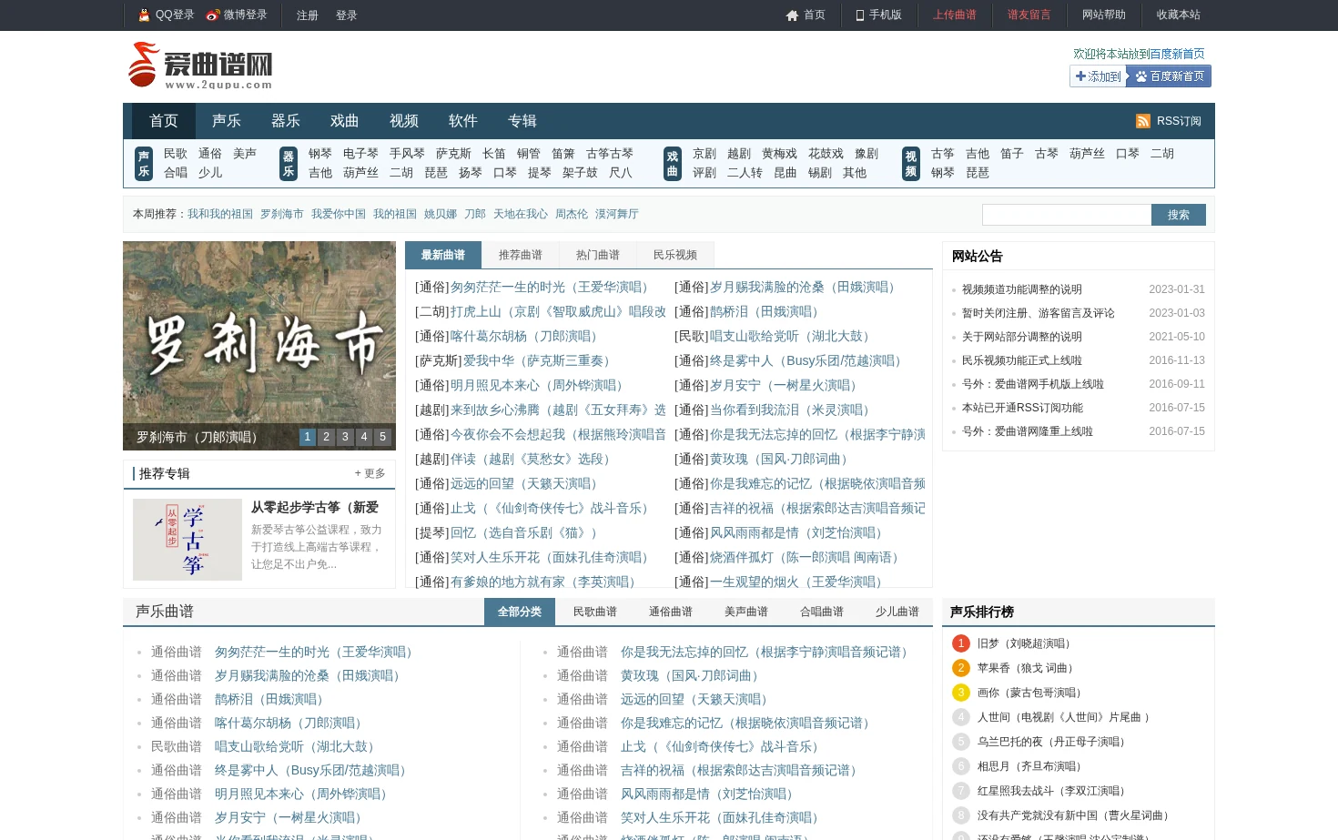Open 声乐 in main navigation
This screenshot has height=840, width=1338.
(227, 121)
